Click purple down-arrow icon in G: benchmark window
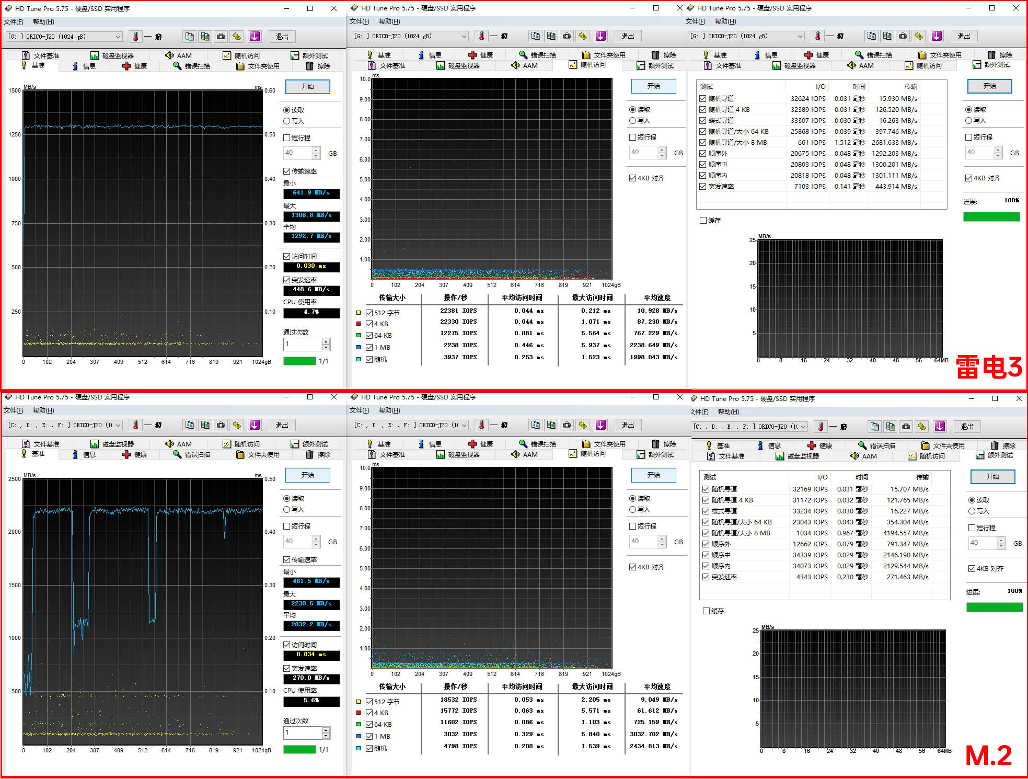Screen dimensions: 1028x779 [x=255, y=37]
